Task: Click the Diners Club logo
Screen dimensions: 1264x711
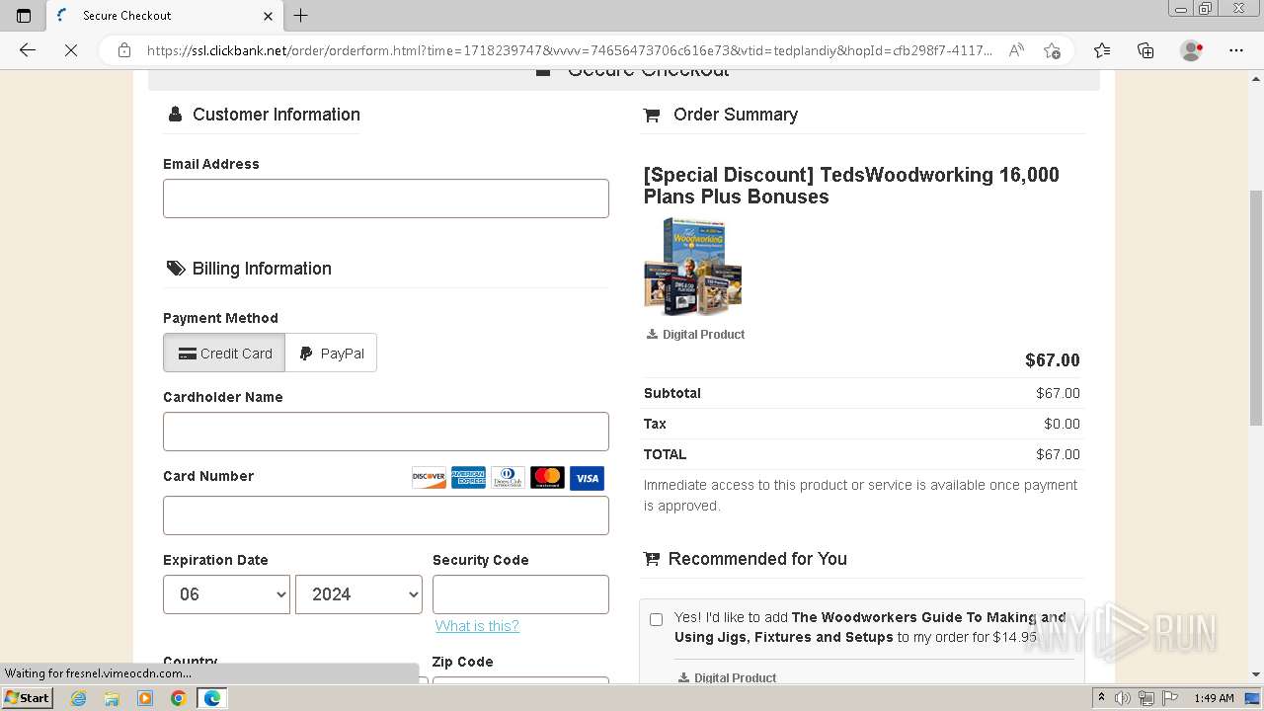Action: (508, 478)
